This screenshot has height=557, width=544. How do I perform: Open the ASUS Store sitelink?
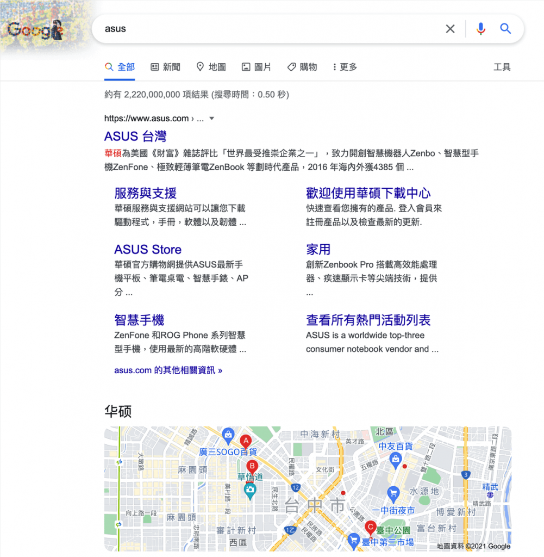coord(148,249)
